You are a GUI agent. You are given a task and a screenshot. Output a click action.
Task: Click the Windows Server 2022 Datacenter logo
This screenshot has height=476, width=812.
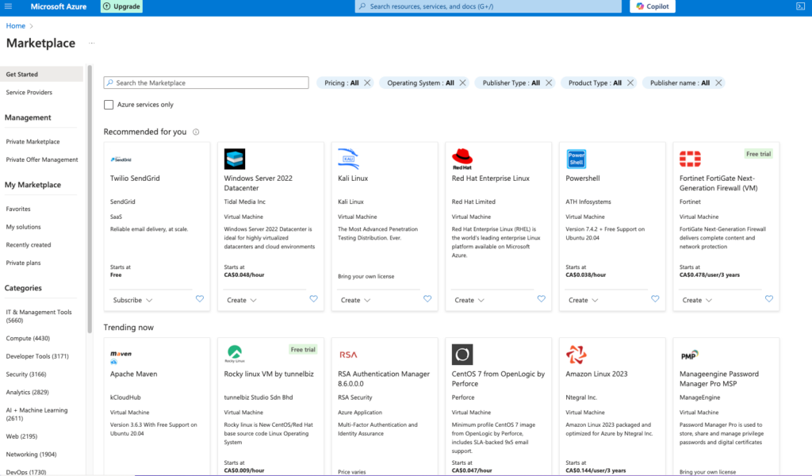[x=235, y=159]
